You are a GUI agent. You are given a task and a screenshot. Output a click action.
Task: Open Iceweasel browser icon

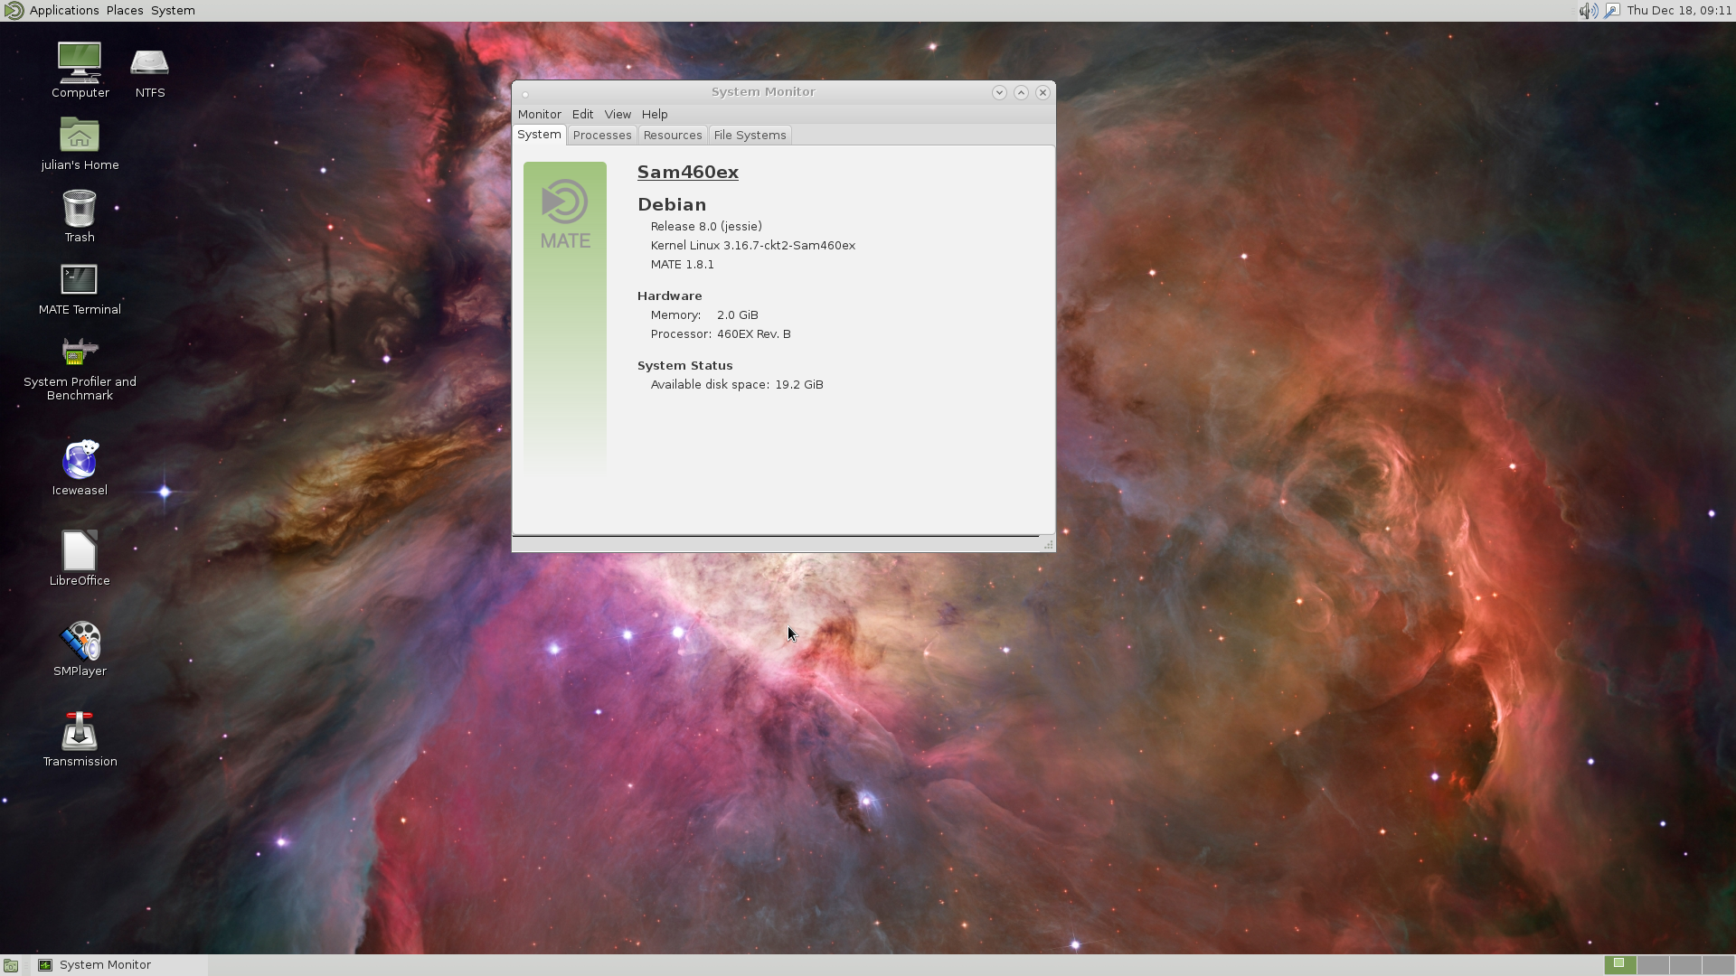pyautogui.click(x=80, y=461)
